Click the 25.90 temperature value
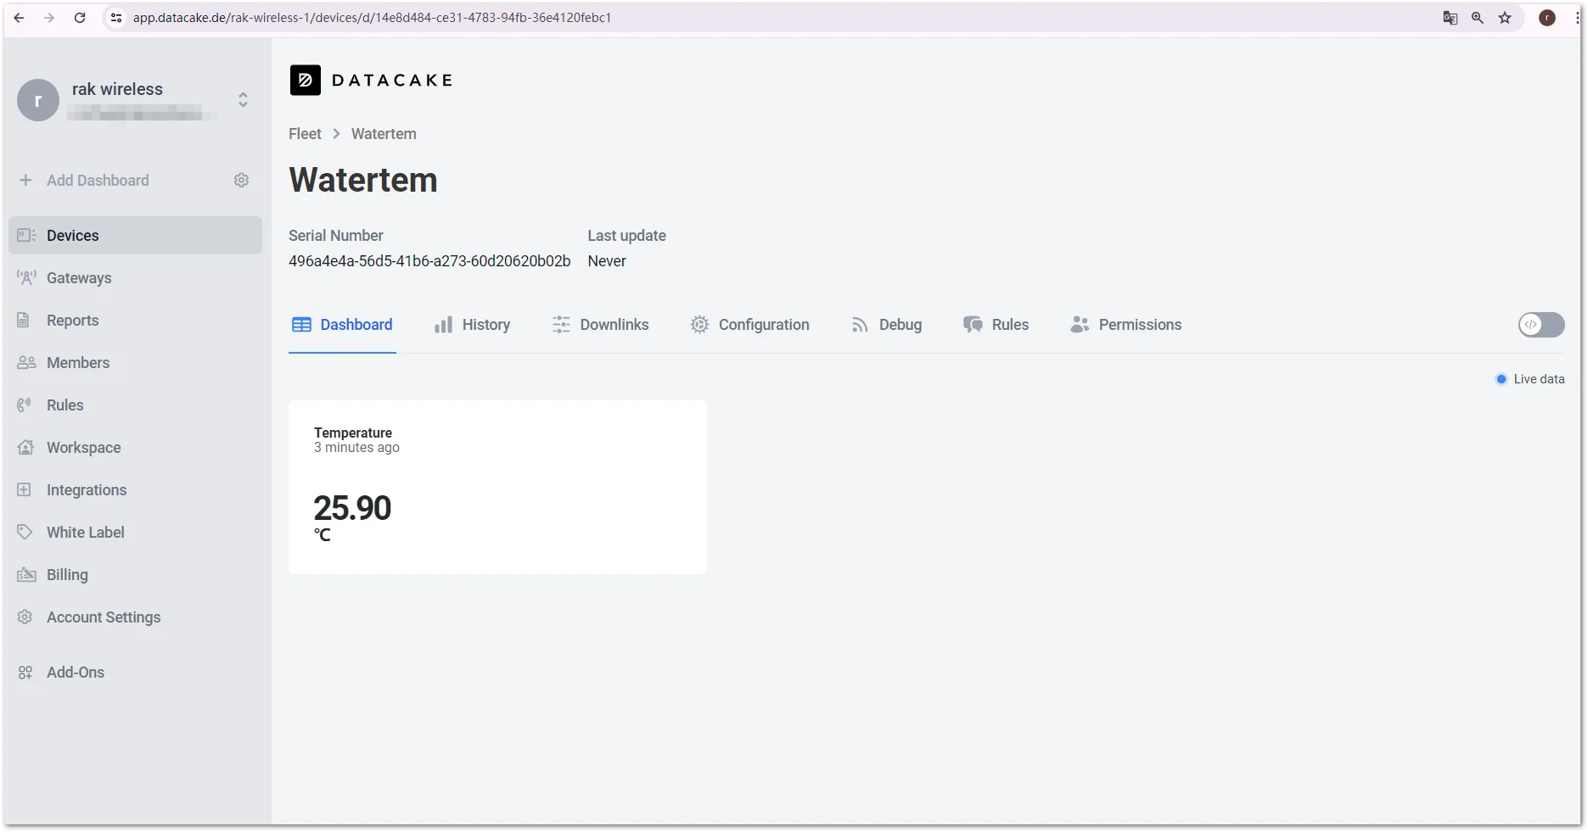Screen dimensions: 1588x832 352,508
